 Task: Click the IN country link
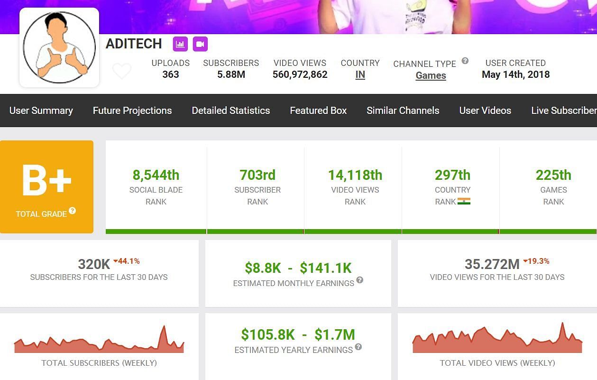tap(360, 74)
